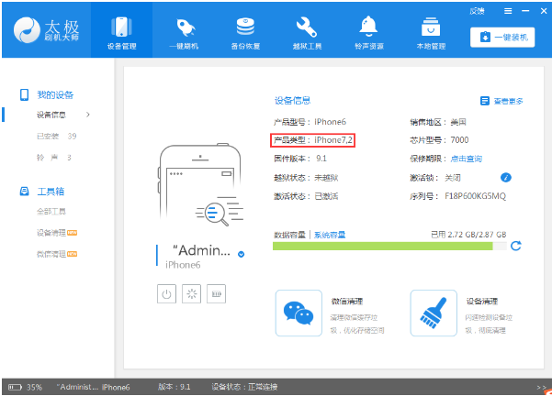Click the serial number F18P600KG5MQ
552x396 pixels.
(475, 196)
